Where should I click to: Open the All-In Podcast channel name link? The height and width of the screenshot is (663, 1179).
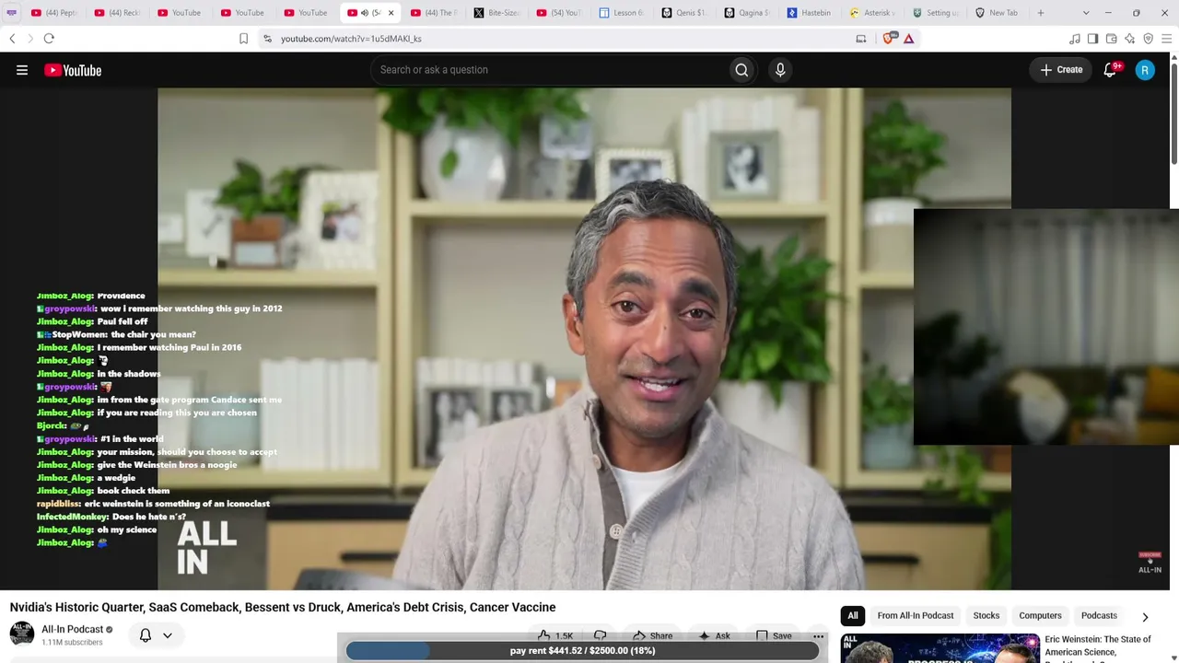tap(73, 630)
